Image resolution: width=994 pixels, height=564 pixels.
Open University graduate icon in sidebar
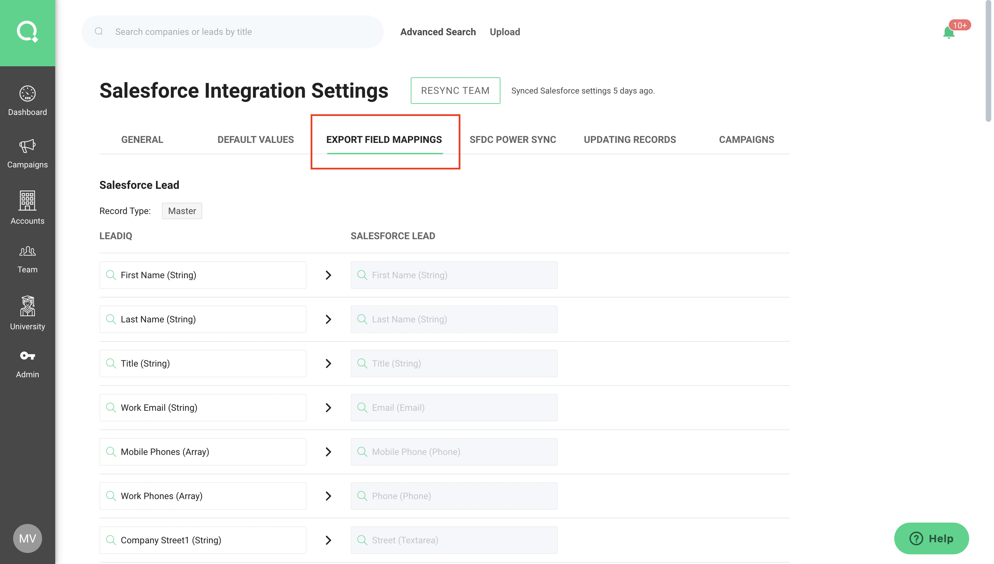coord(28,306)
